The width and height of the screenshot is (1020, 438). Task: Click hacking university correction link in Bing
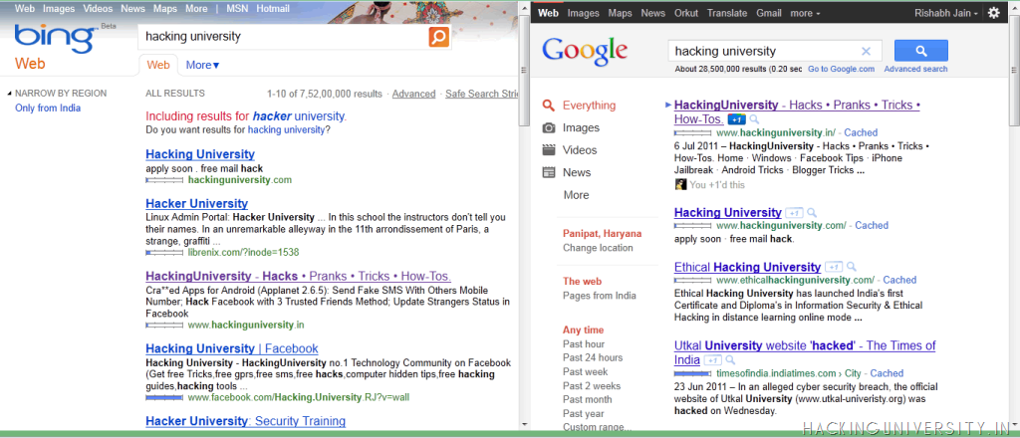click(x=286, y=130)
